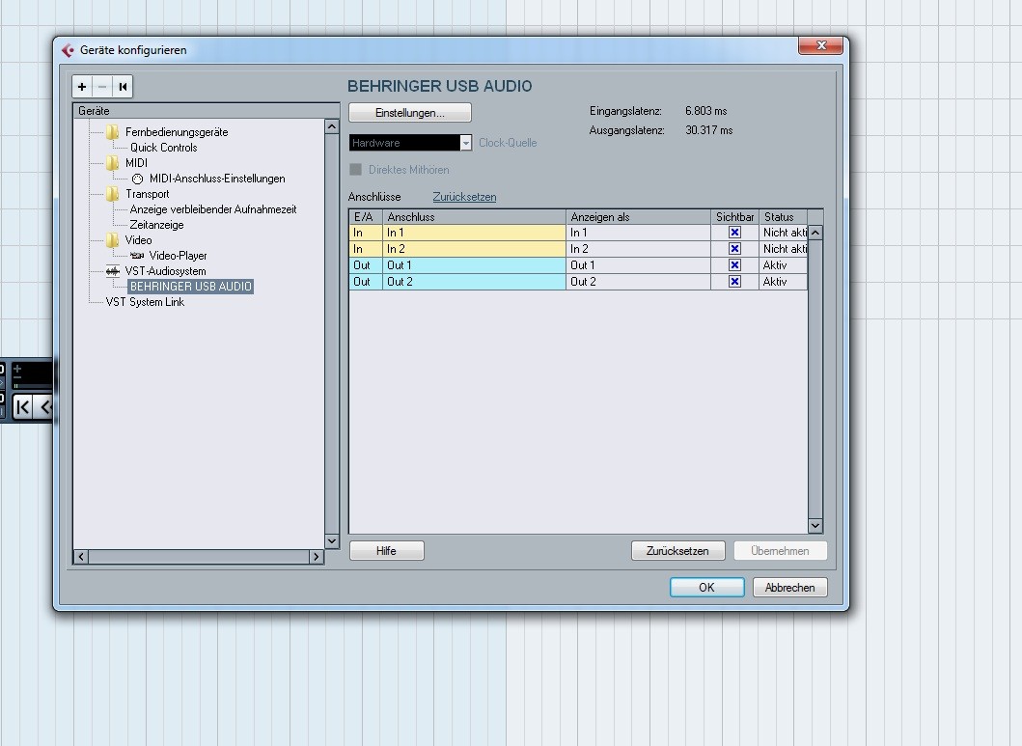This screenshot has width=1022, height=746.
Task: Click the MIDI-Anschluss-Einstellungen port icon
Action: click(138, 179)
